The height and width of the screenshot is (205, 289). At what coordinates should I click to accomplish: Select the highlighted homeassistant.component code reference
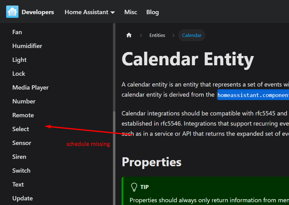[x=253, y=95]
